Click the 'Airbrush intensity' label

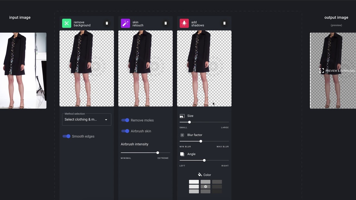[x=135, y=144]
